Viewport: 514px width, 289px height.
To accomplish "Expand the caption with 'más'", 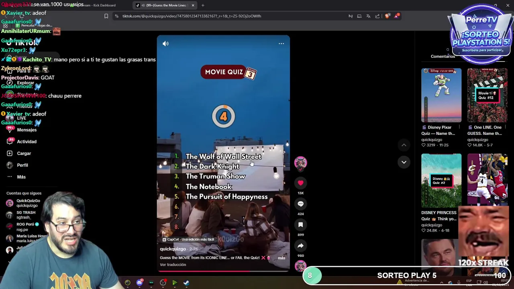I will click(281, 258).
